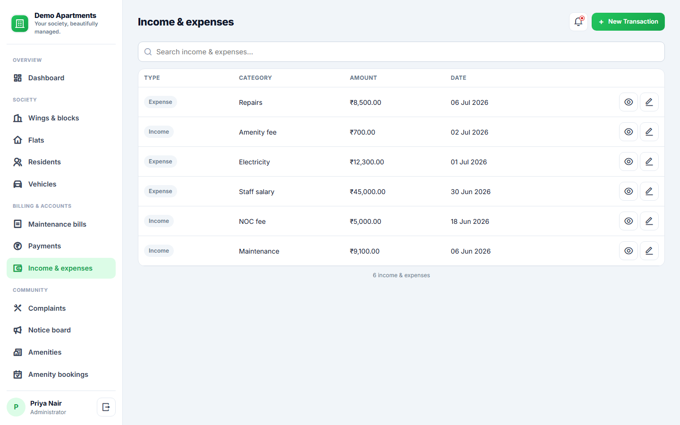Click the logout icon beside Priya Nair

[x=106, y=407]
